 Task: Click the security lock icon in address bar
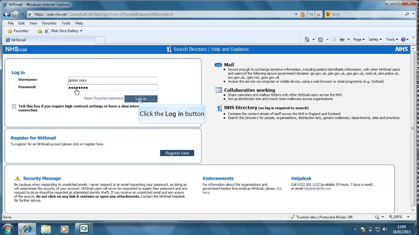[302, 14]
